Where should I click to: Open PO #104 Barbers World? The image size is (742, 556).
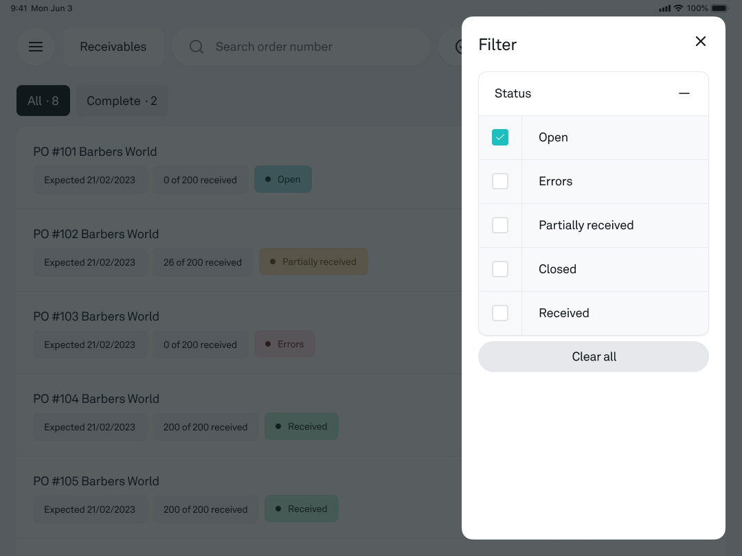[x=239, y=415]
